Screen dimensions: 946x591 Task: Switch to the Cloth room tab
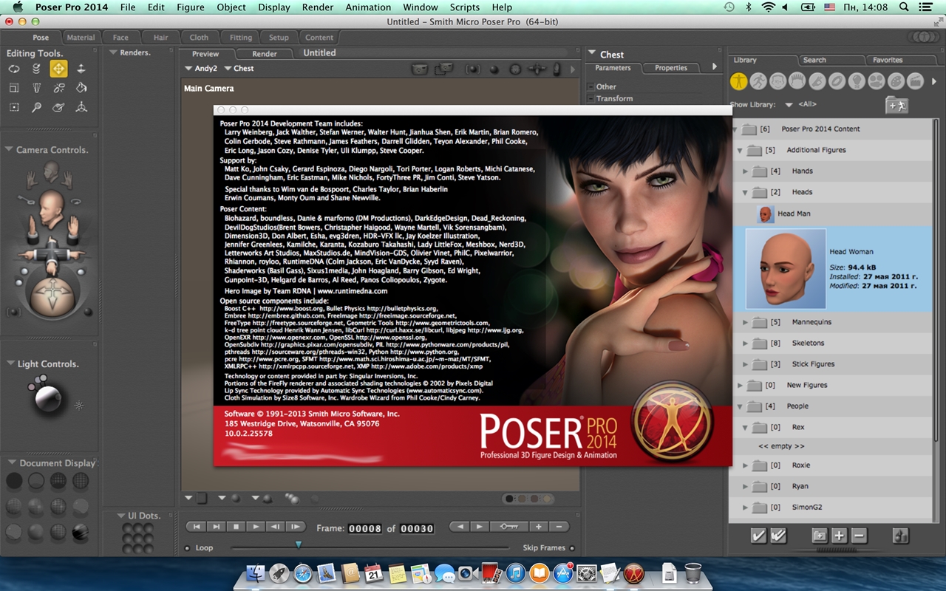(199, 37)
